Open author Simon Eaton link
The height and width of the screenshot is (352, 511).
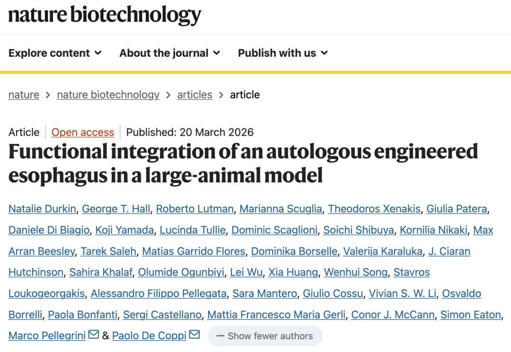tap(470, 315)
